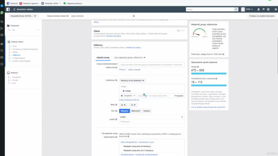
Task: Click the flag pages icon in header
Action: (x=264, y=10)
